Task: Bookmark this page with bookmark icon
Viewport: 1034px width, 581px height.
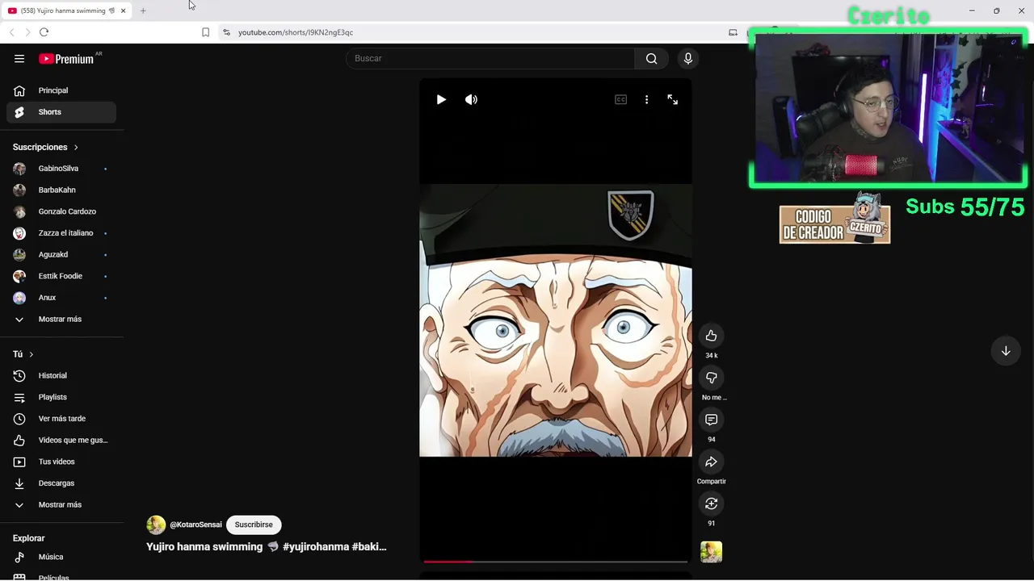Action: (x=205, y=32)
